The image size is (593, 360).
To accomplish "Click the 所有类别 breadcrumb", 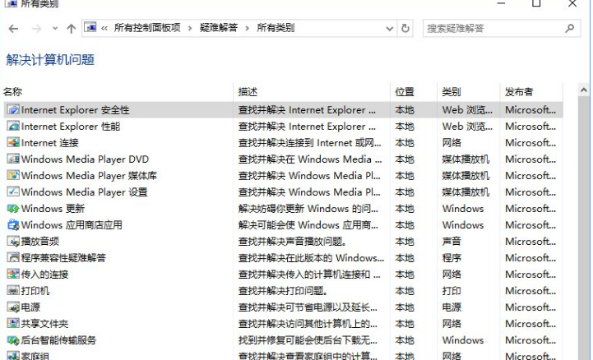I will tap(276, 28).
